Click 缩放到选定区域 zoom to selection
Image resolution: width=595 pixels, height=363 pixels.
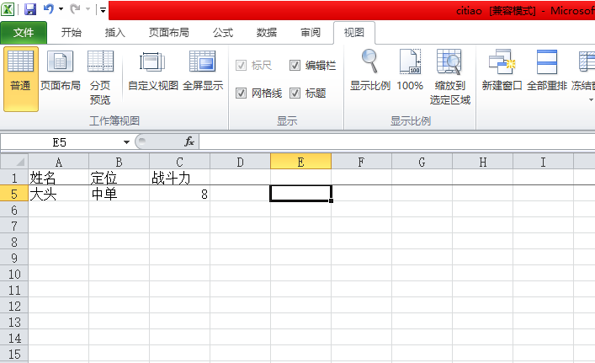click(450, 77)
